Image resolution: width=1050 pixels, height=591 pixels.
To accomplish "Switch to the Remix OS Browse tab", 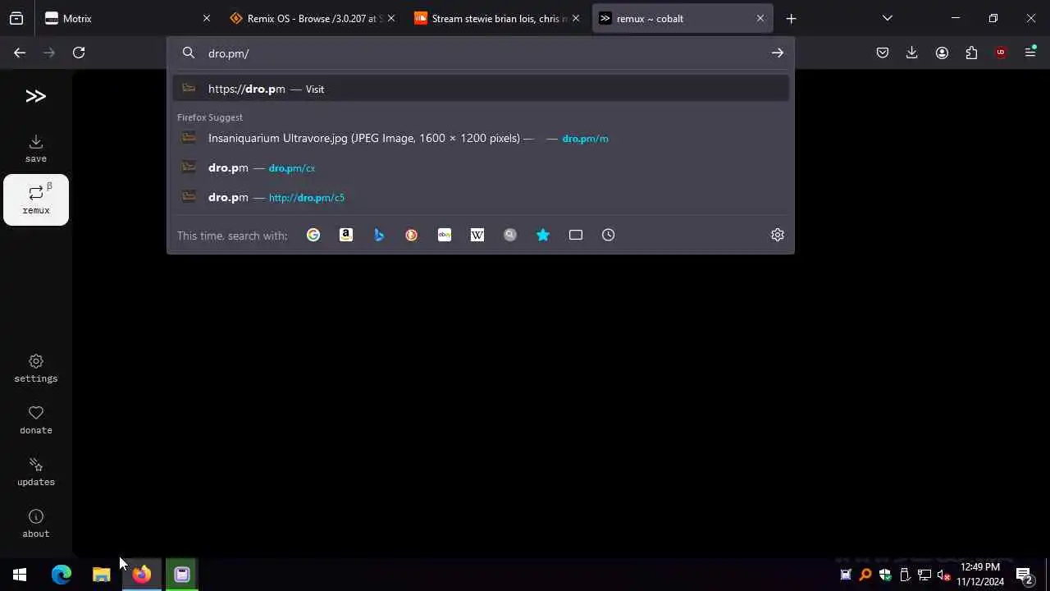I will [x=313, y=18].
